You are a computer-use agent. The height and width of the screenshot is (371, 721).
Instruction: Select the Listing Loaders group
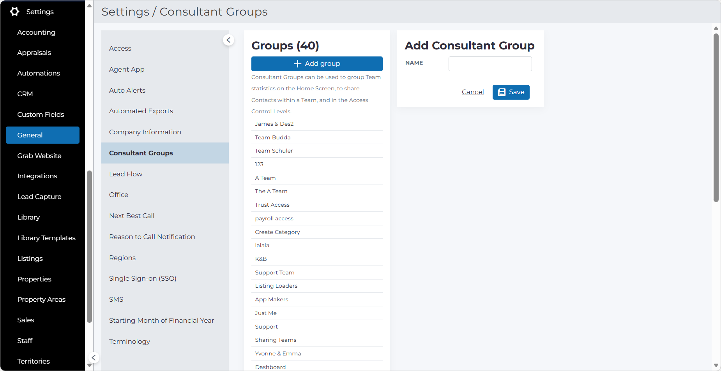(317, 286)
